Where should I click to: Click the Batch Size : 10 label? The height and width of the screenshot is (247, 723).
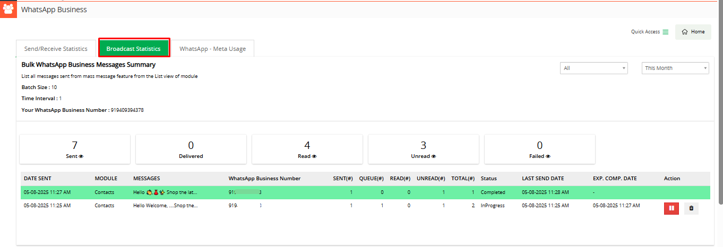coord(39,87)
